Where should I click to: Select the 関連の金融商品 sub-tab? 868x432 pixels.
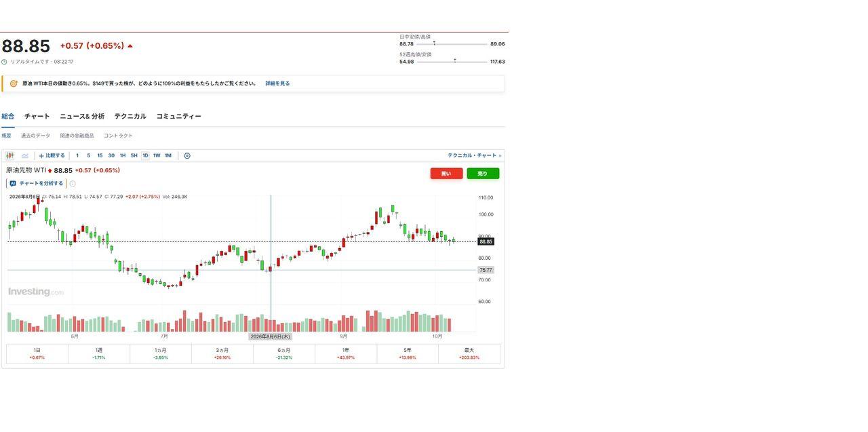[77, 136]
